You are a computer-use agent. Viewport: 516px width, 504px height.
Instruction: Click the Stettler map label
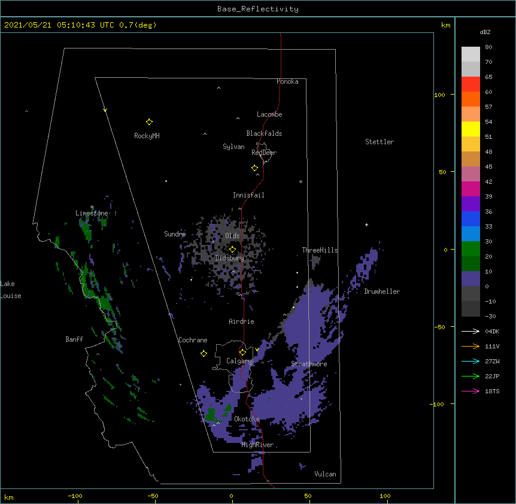[x=380, y=142]
